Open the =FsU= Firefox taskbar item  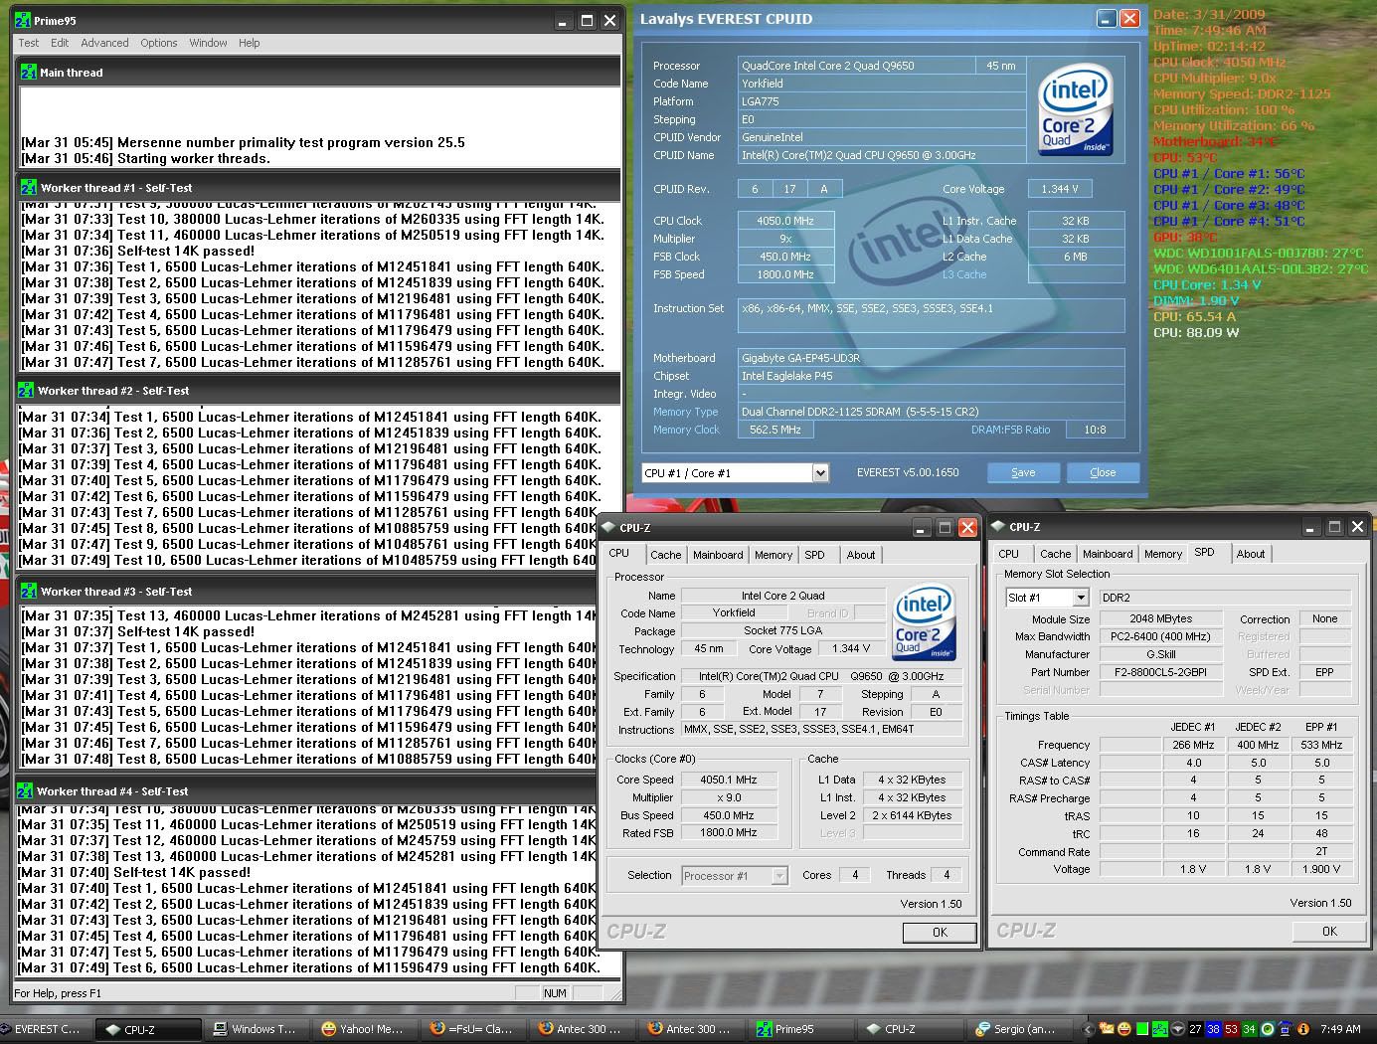471,1029
